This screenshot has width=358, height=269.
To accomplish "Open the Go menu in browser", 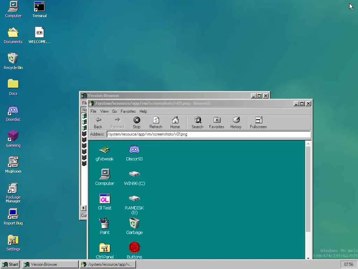I will tap(114, 111).
